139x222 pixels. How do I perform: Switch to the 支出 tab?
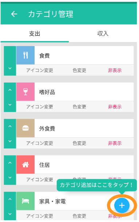click(x=35, y=34)
